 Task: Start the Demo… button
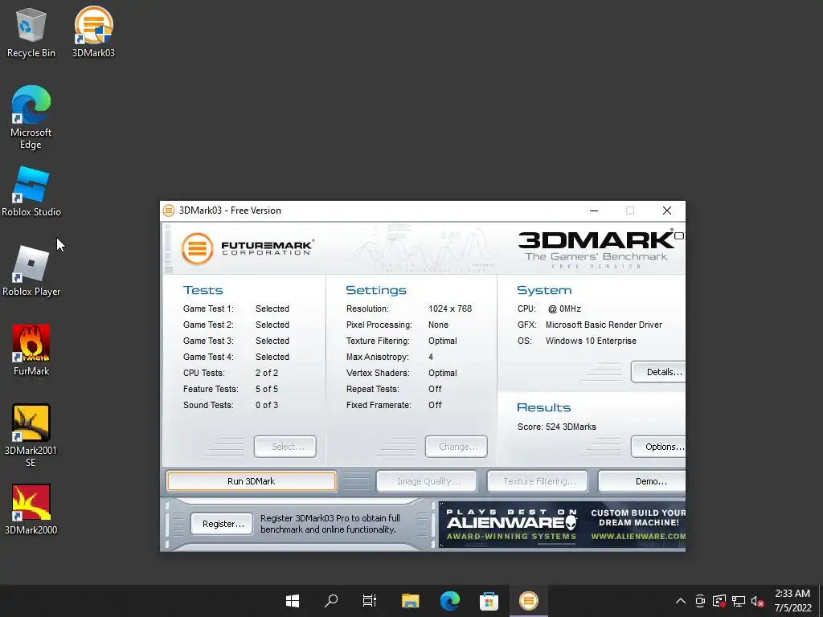[x=642, y=481]
